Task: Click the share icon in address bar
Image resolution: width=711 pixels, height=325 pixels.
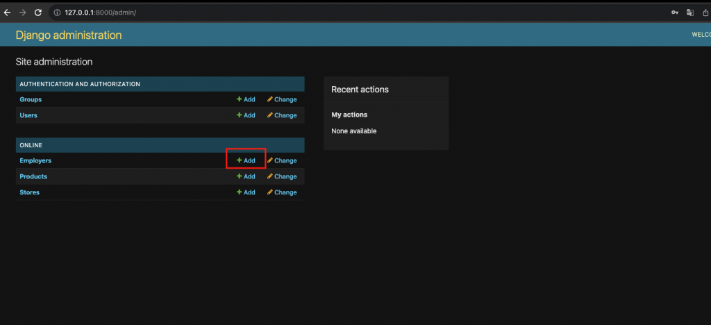Action: (x=705, y=12)
